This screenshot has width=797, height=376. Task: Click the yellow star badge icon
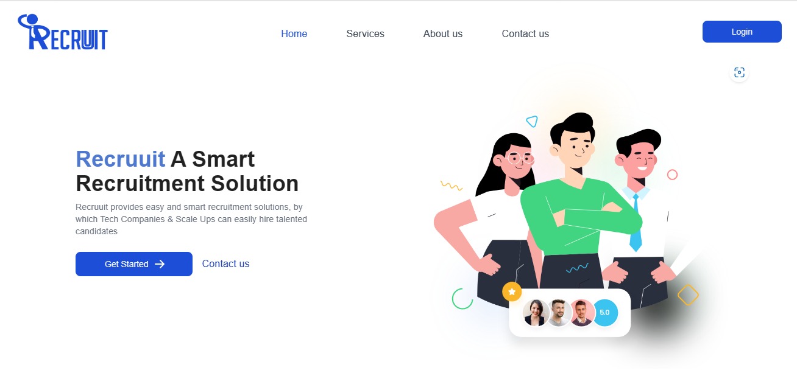click(x=512, y=292)
